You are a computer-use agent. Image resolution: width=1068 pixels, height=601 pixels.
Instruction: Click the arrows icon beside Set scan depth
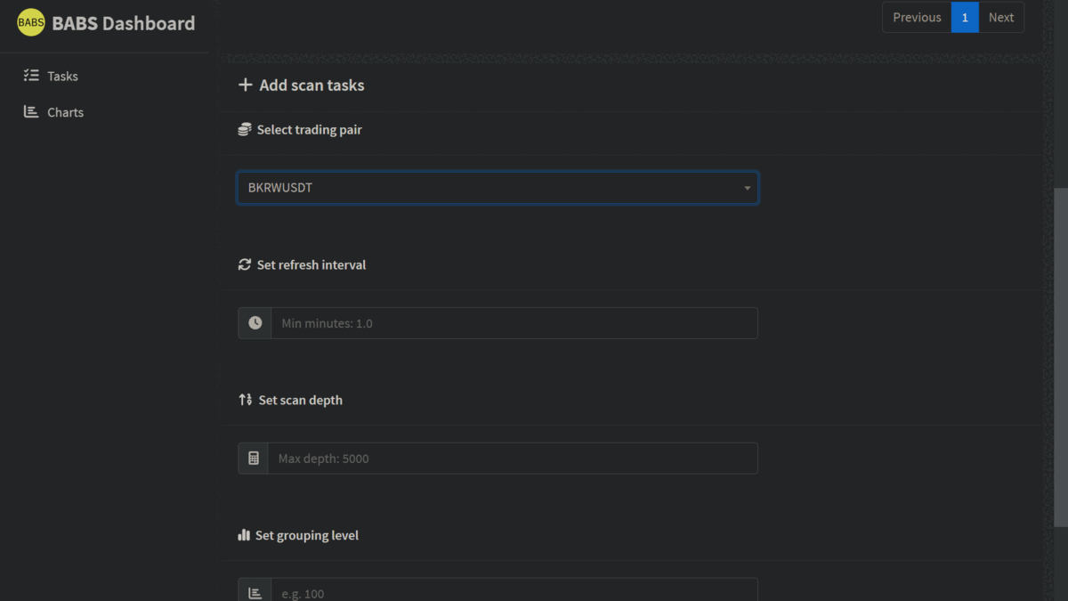246,400
